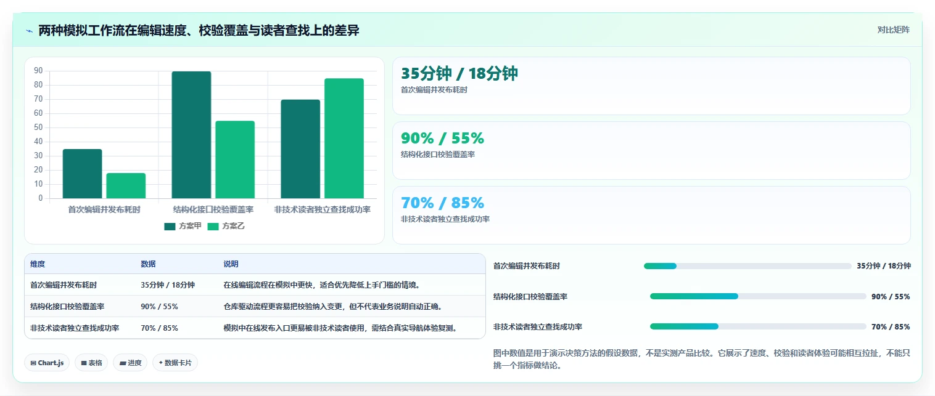Click the 方案甲 bar for 结构化接口校验覆盖率
The width and height of the screenshot is (935, 396).
coord(191,135)
